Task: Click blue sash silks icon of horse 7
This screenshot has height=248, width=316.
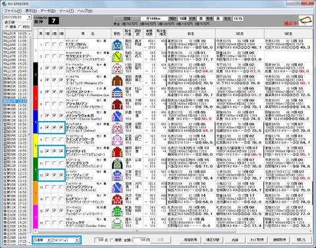Action: point(117,116)
